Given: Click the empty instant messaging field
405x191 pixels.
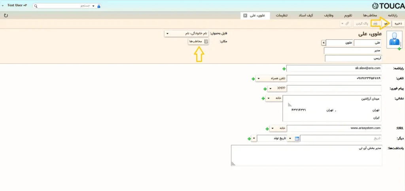Looking at the screenshot, I should pos(334,89).
